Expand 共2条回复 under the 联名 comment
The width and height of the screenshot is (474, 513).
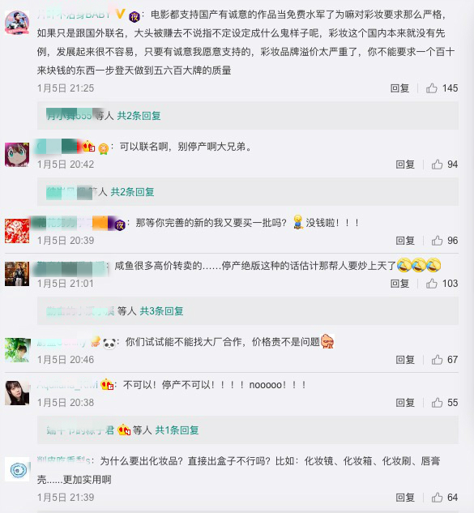point(132,192)
